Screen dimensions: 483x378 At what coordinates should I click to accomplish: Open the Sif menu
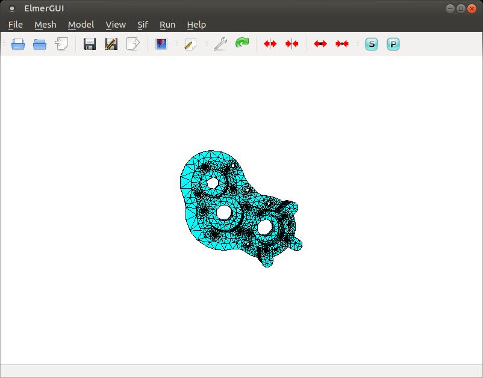tap(143, 25)
